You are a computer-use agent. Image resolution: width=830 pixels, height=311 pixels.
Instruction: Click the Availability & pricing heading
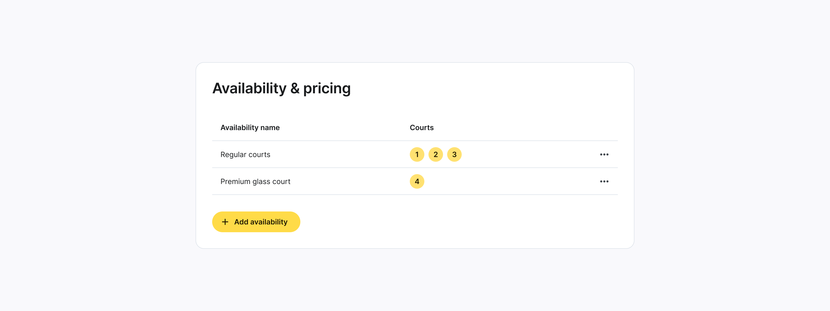[x=282, y=88]
